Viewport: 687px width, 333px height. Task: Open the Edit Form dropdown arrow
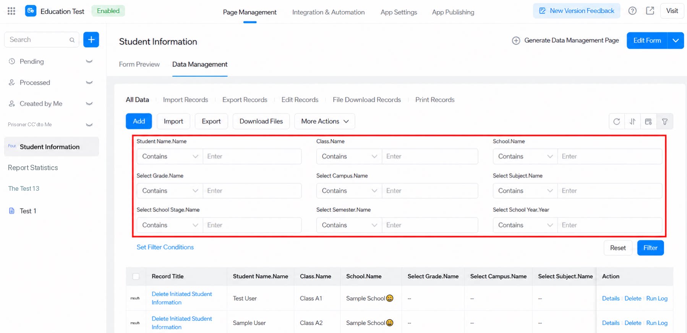676,40
